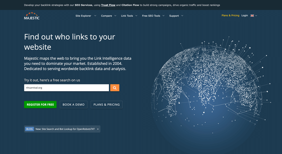Open the OpenRobotsTXT blog announcement link
Viewport: 282px width, 154px height.
click(x=65, y=129)
